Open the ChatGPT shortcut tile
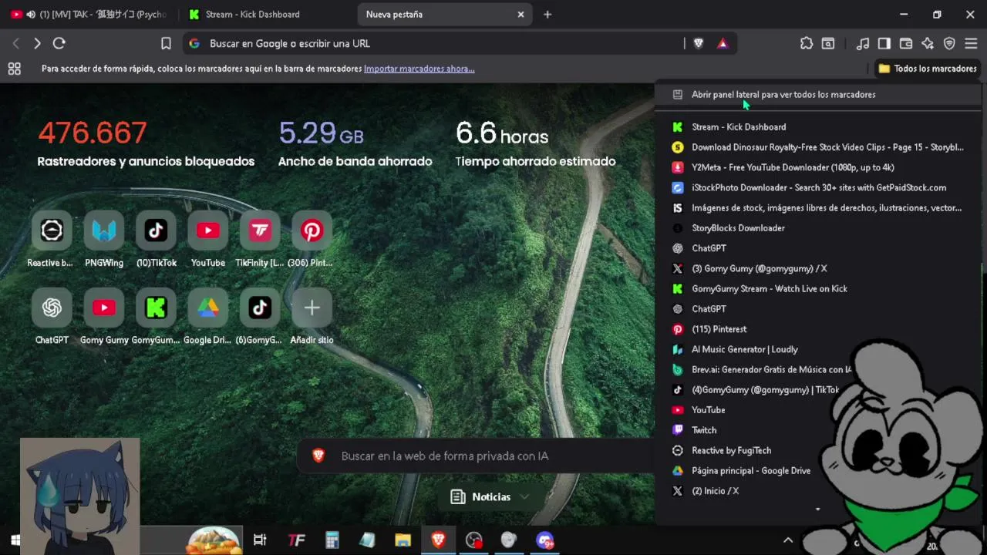987x555 pixels. coord(51,308)
